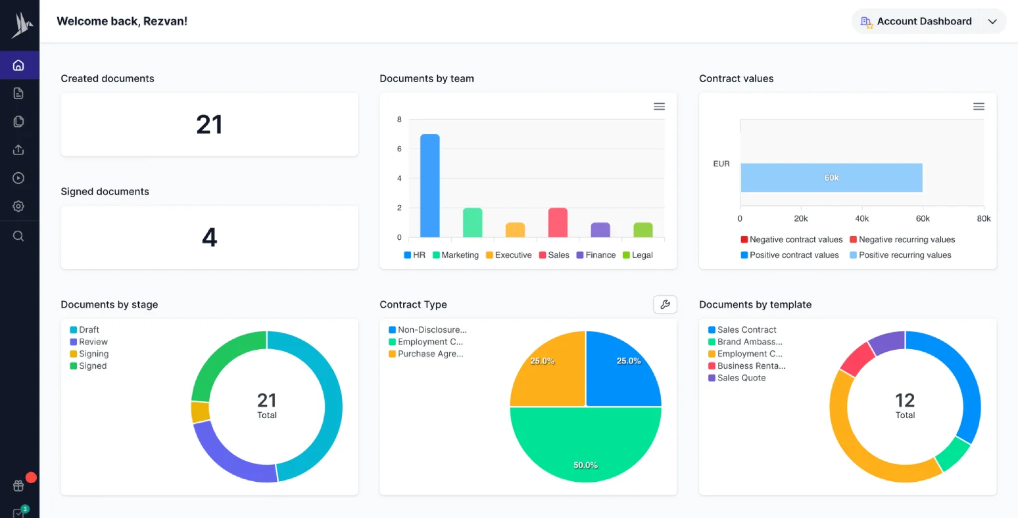Screen dimensions: 1018x518
Task: Toggle Positive recurring values legend
Action: 900,255
